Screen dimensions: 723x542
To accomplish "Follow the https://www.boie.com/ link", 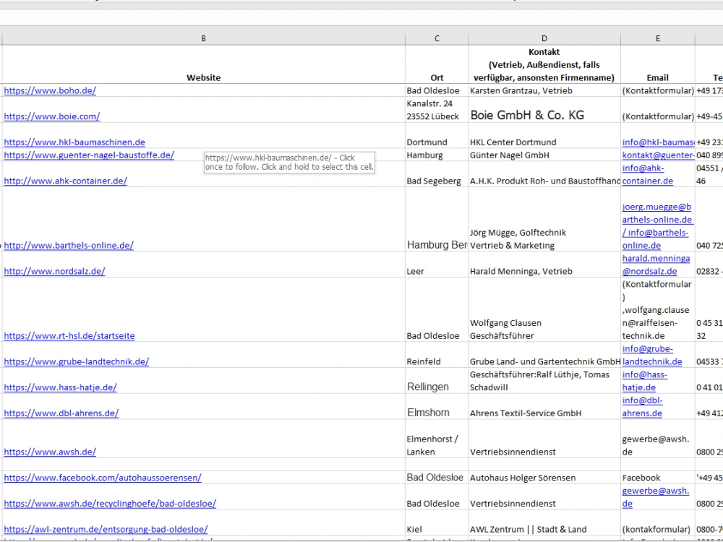I will point(51,116).
